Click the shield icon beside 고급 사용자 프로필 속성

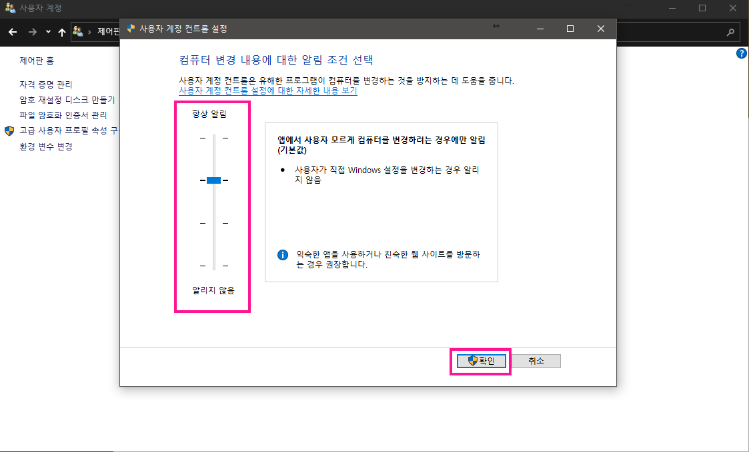9,130
